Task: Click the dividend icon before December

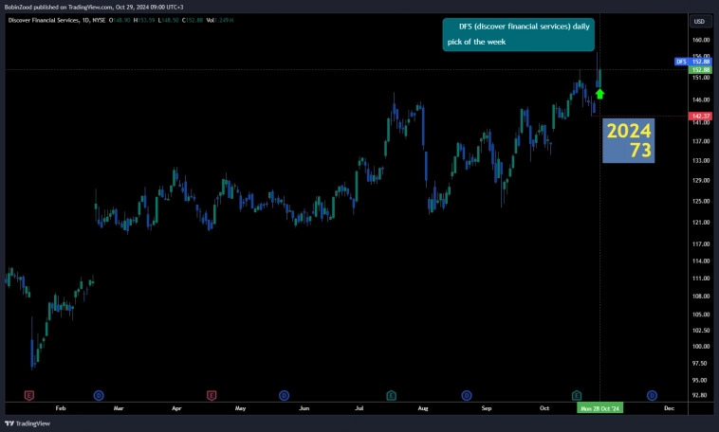Action: pyautogui.click(x=652, y=394)
